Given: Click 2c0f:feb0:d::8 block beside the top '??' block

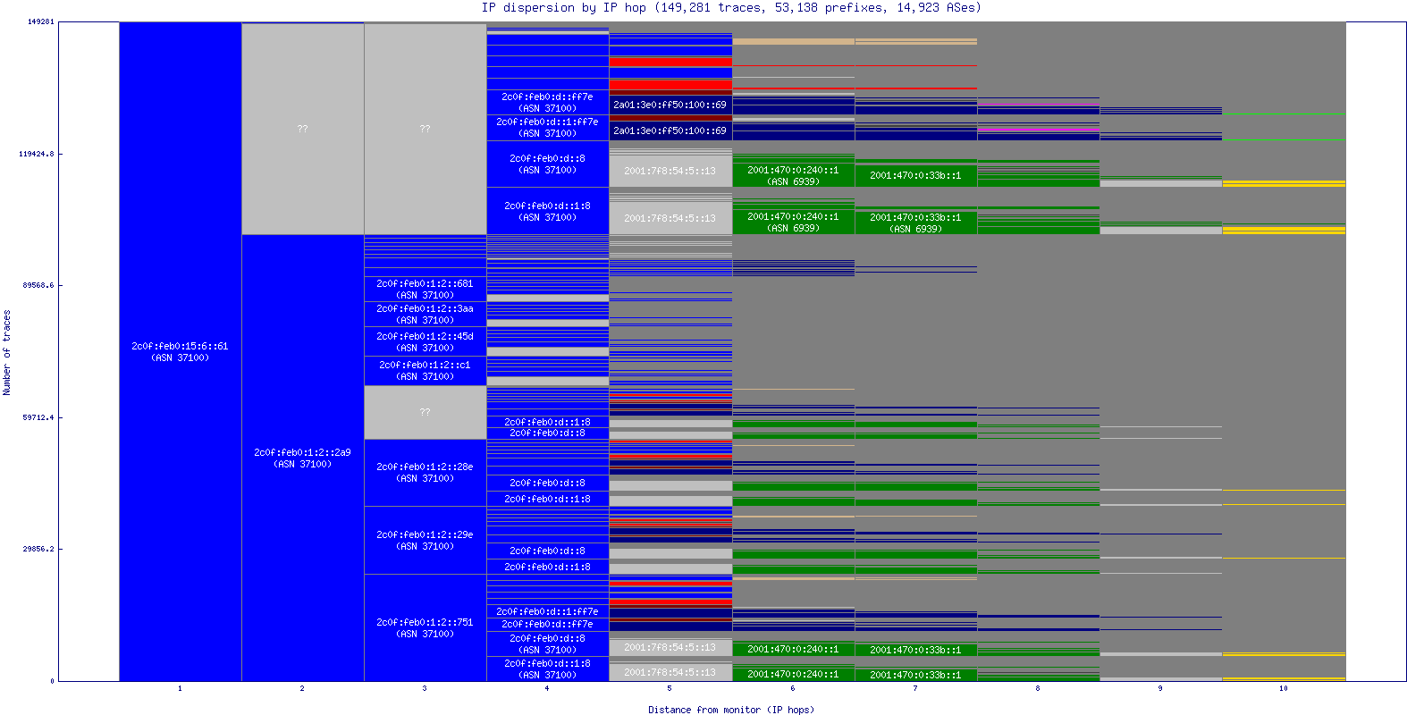Looking at the screenshot, I should tap(548, 164).
